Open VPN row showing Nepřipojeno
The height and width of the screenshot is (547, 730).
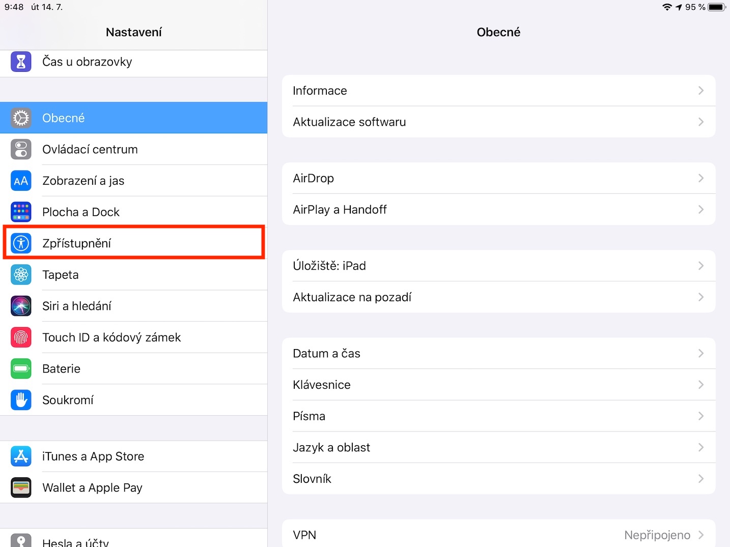point(498,535)
